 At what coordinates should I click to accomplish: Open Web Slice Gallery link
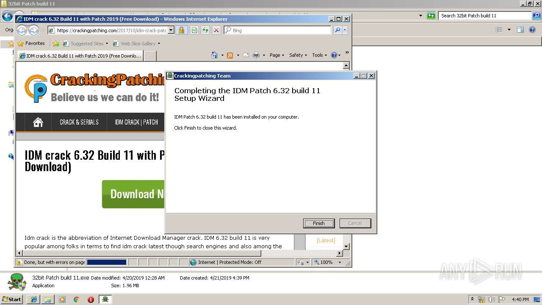137,43
